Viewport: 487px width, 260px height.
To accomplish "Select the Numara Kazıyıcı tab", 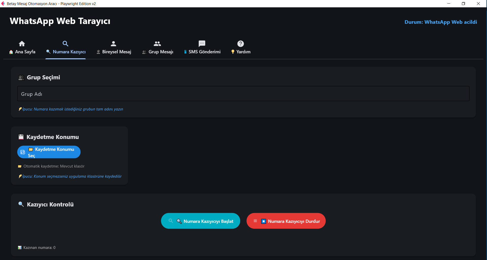I will tap(66, 48).
